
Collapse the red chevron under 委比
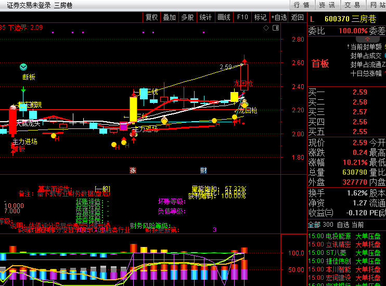click(x=368, y=39)
